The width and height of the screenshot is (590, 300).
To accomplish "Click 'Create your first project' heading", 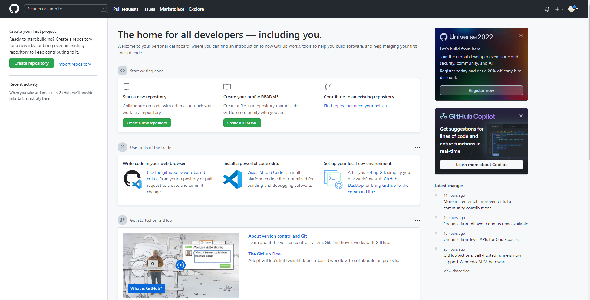I will pos(32,31).
